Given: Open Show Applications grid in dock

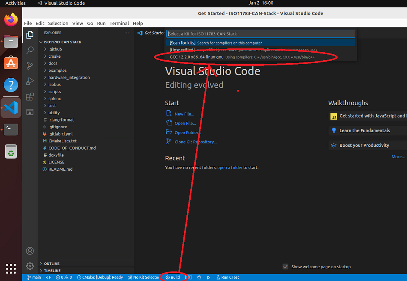Looking at the screenshot, I should point(11,269).
